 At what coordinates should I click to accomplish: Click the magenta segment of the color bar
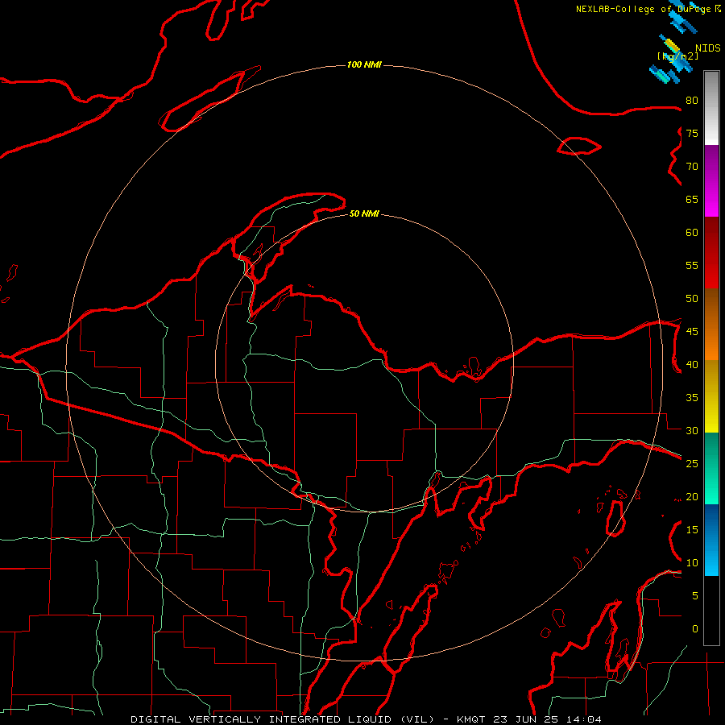[x=711, y=180]
